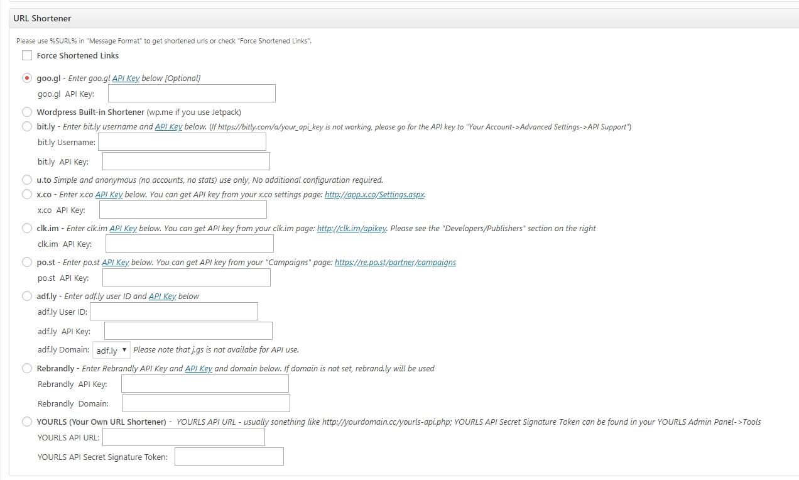Focus the bit.ly Username field
799x480 pixels.
click(x=182, y=141)
